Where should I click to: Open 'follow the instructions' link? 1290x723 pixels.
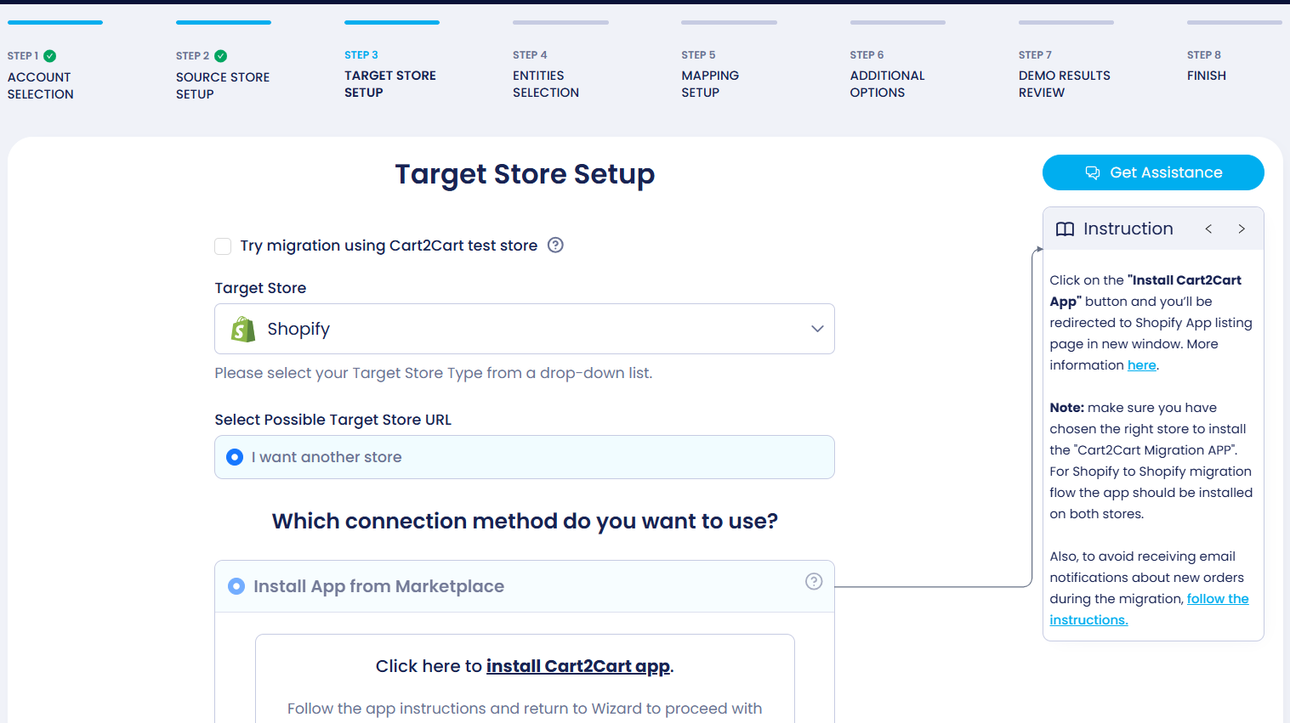coord(1149,609)
